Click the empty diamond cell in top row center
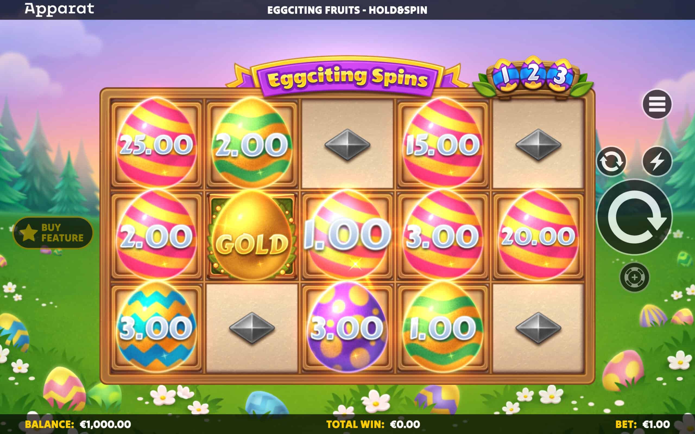Image resolution: width=695 pixels, height=434 pixels. [347, 144]
